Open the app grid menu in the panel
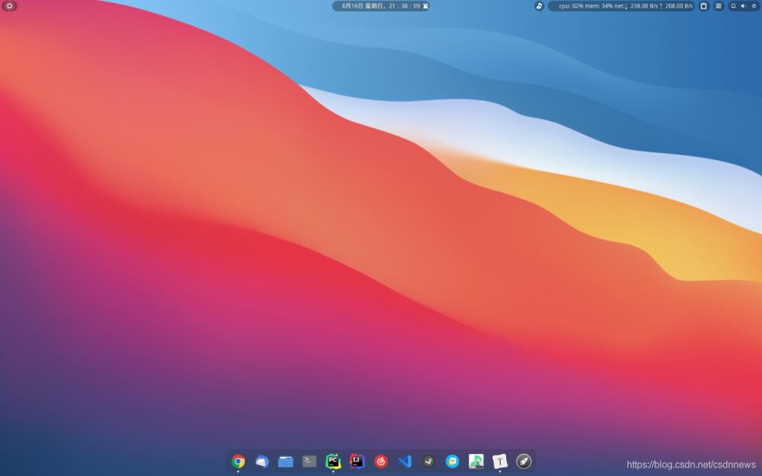This screenshot has width=762, height=476. click(718, 6)
